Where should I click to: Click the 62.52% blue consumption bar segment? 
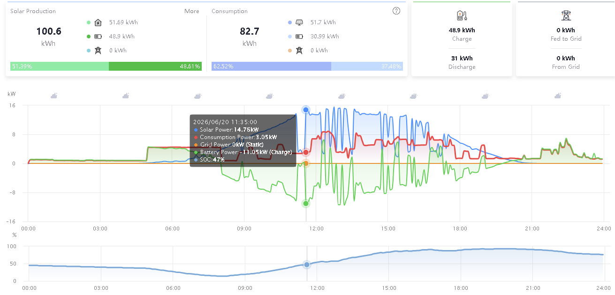[271, 66]
